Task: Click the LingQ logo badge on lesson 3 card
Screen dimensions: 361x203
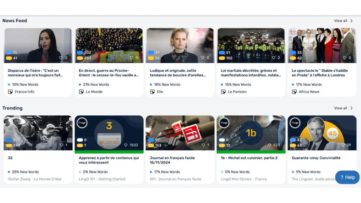Action: pos(82,123)
